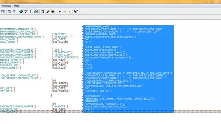Click the ['JOB'] key text
The height and width of the screenshot is (124, 221).
pos(57,50)
